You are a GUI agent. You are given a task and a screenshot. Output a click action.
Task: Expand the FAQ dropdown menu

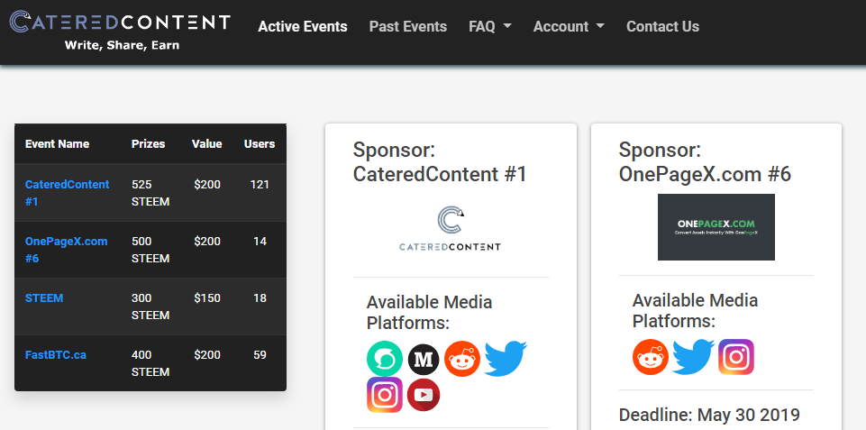489,27
